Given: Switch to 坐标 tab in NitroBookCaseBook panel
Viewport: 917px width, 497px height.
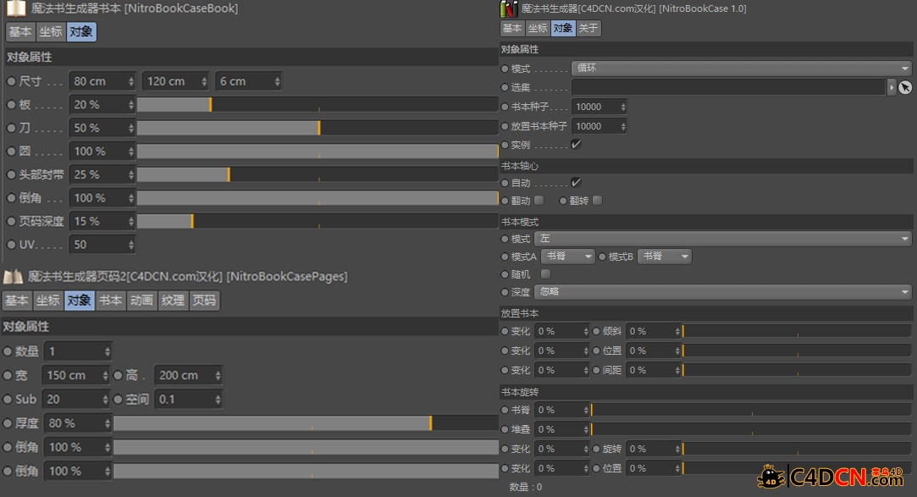Looking at the screenshot, I should coord(50,31).
